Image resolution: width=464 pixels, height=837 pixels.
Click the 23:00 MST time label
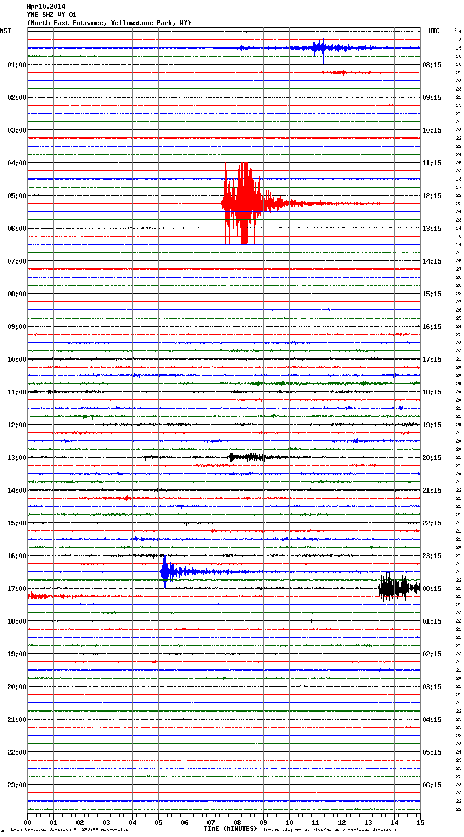tap(17, 785)
